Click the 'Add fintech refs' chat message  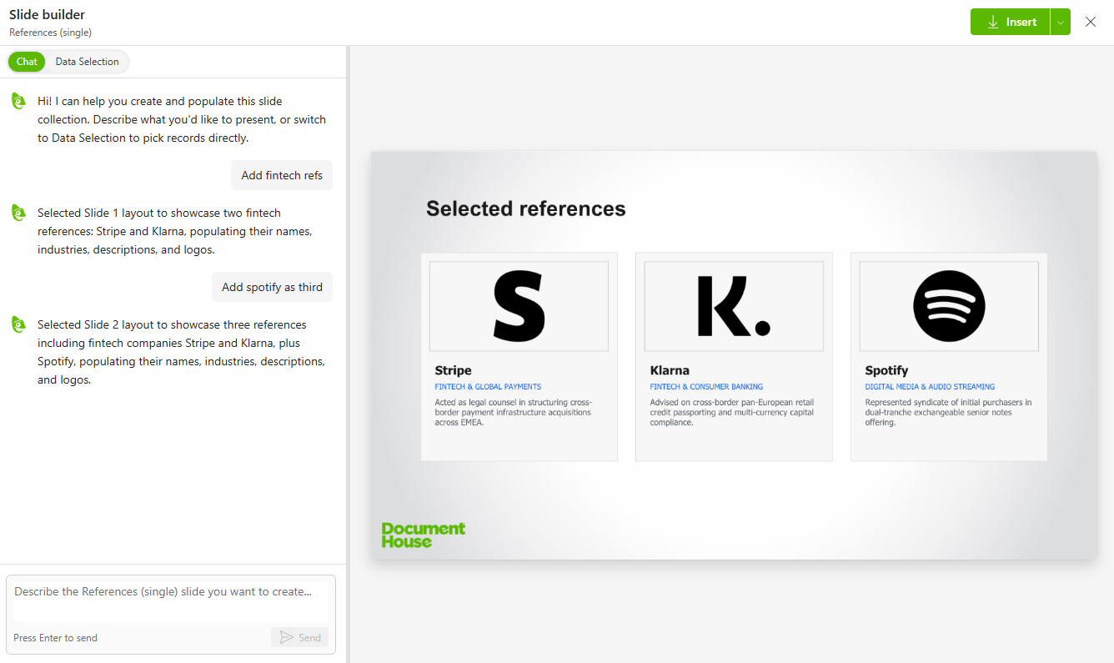(282, 175)
